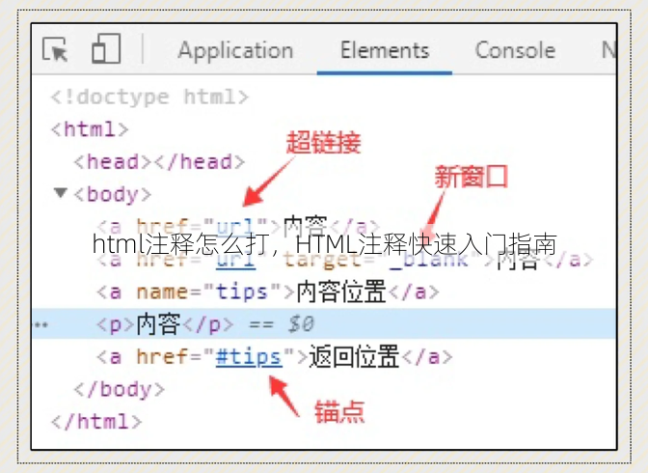This screenshot has height=473, width=648.
Task: Click the == $0 console reference
Action: pos(282,324)
